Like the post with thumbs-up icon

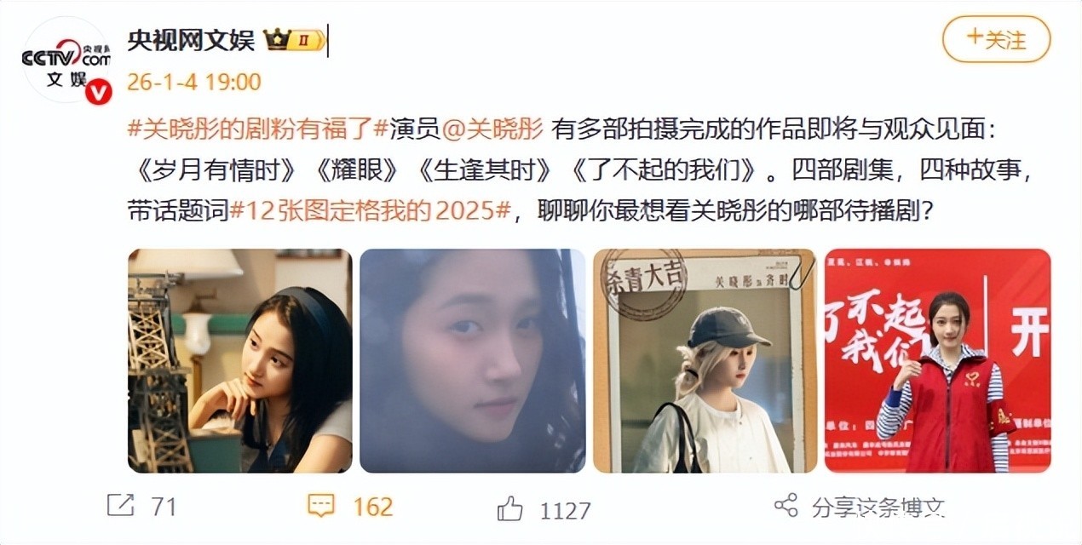tap(509, 509)
